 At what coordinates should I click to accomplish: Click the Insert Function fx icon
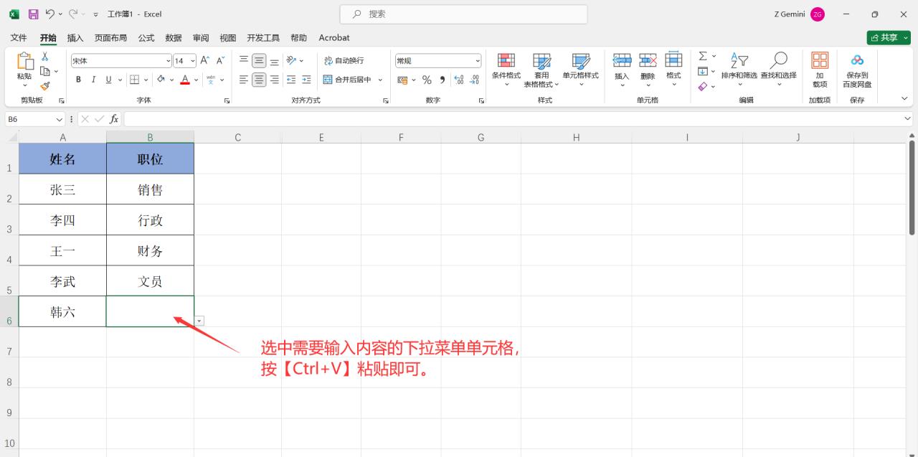114,119
